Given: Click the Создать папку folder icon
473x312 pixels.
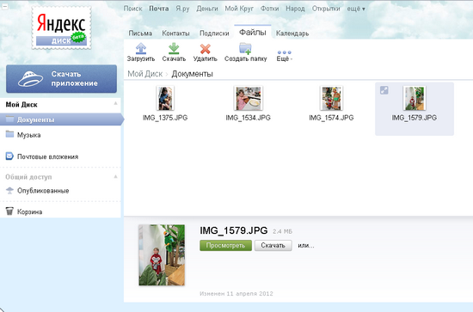Looking at the screenshot, I should 245,48.
